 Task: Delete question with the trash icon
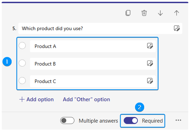point(144,13)
